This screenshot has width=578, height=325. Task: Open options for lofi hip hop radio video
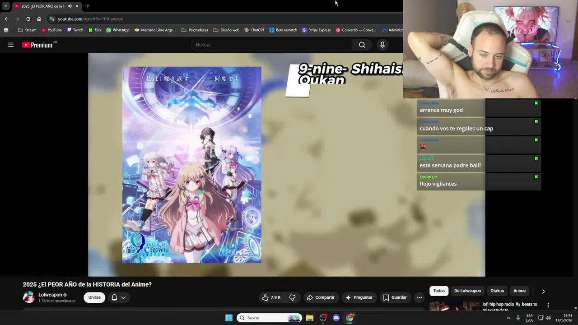pyautogui.click(x=548, y=305)
